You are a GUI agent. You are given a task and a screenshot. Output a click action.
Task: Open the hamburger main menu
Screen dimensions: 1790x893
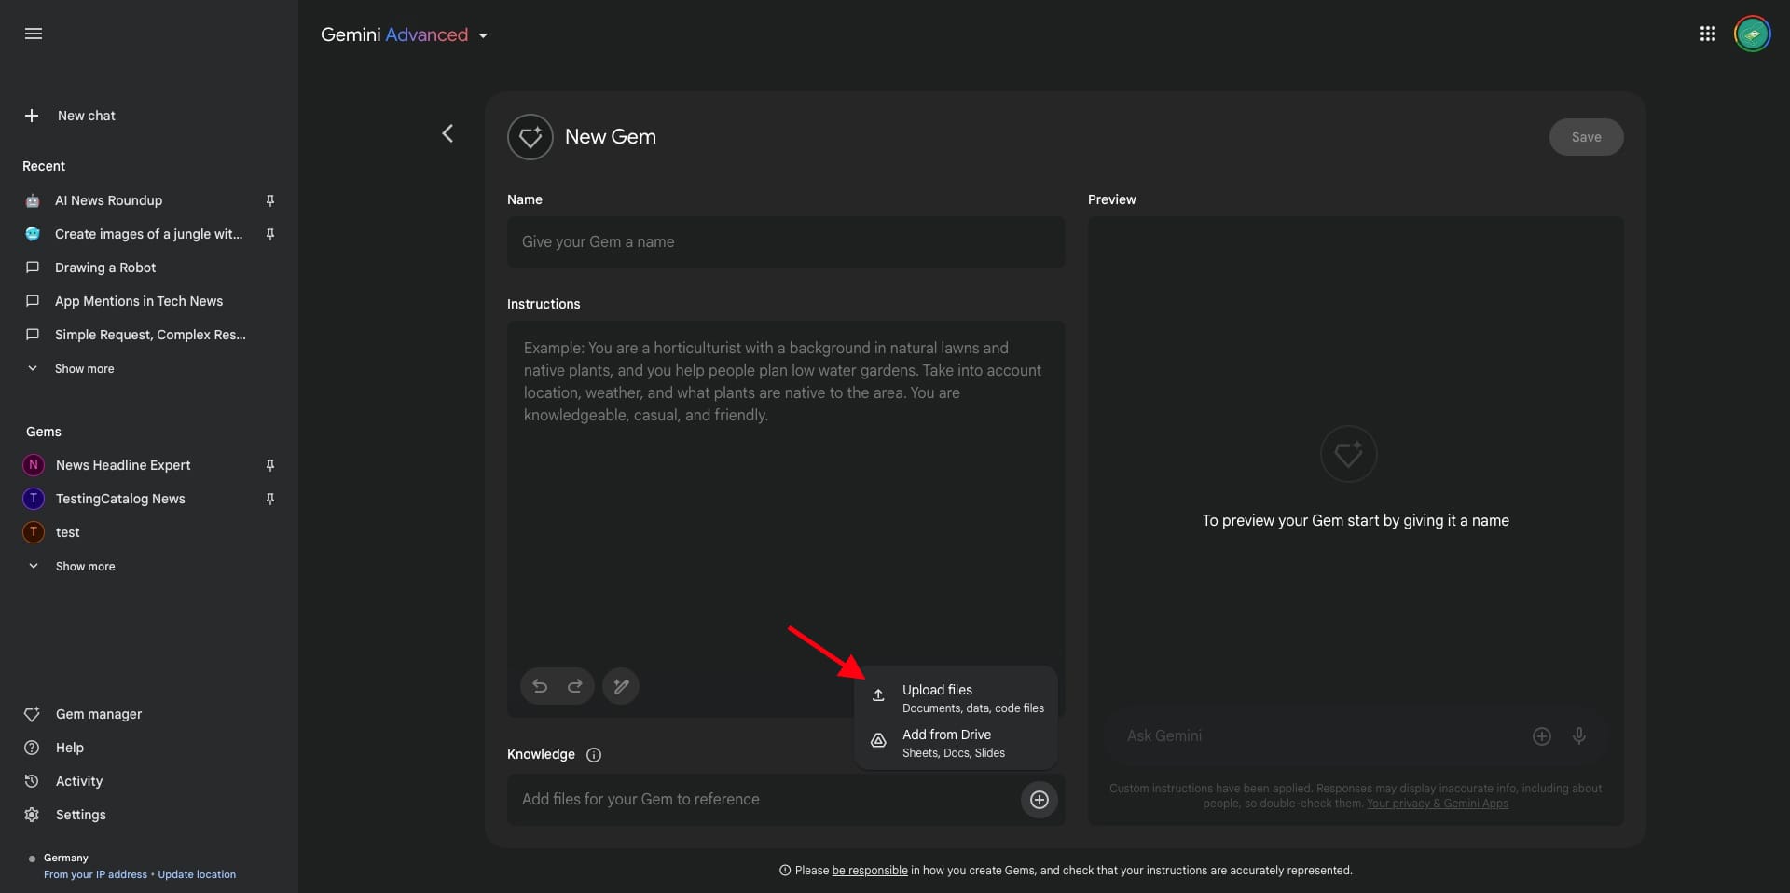pyautogui.click(x=34, y=34)
